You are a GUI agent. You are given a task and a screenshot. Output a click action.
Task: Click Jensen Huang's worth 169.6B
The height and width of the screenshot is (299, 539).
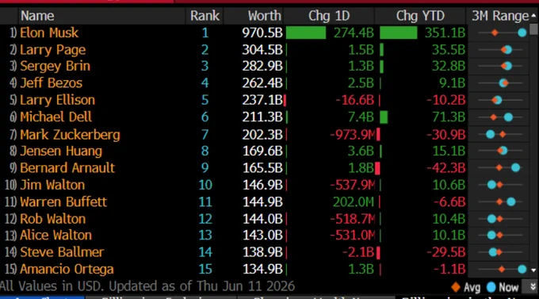tap(262, 151)
